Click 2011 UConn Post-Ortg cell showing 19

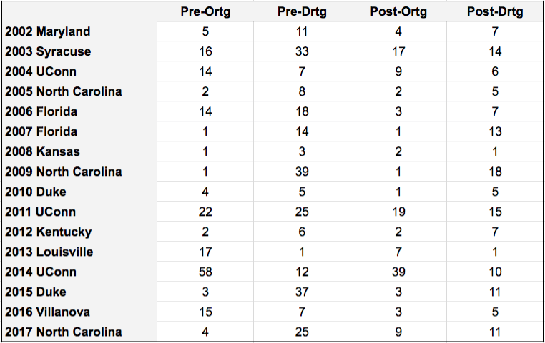click(398, 212)
